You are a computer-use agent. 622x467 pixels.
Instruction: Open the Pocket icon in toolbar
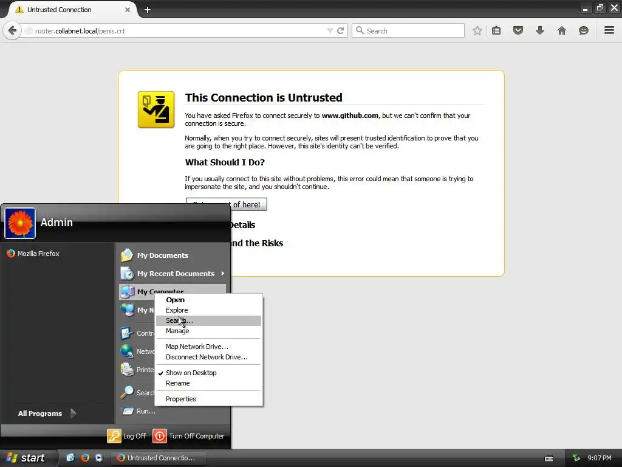[518, 30]
